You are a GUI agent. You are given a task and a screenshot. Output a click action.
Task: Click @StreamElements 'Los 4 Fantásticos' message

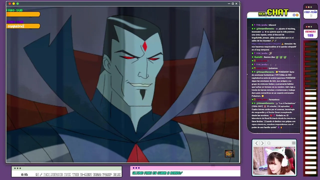click(274, 115)
